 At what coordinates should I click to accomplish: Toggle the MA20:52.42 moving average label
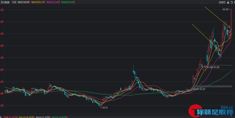[53, 2]
